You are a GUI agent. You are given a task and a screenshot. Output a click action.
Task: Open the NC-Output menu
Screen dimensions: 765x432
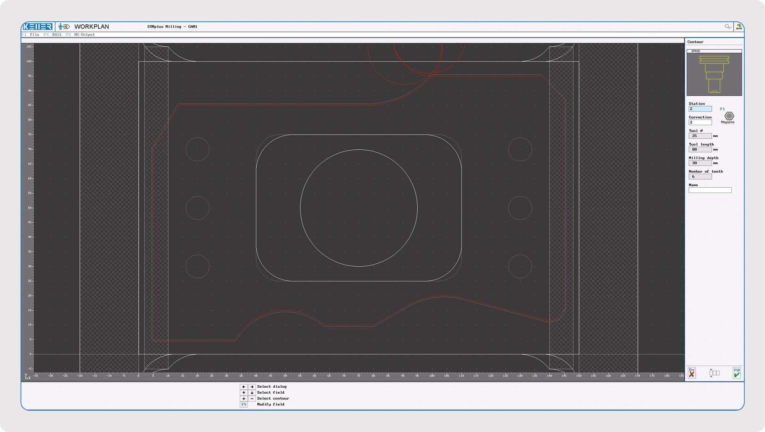click(84, 35)
